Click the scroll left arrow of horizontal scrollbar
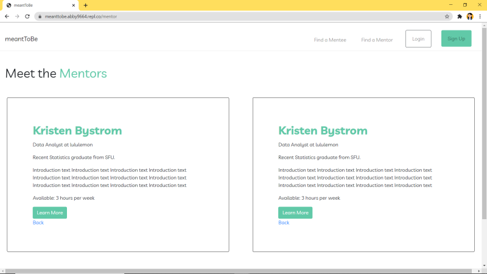Screen dimensions: 487x274 pos(2,271)
